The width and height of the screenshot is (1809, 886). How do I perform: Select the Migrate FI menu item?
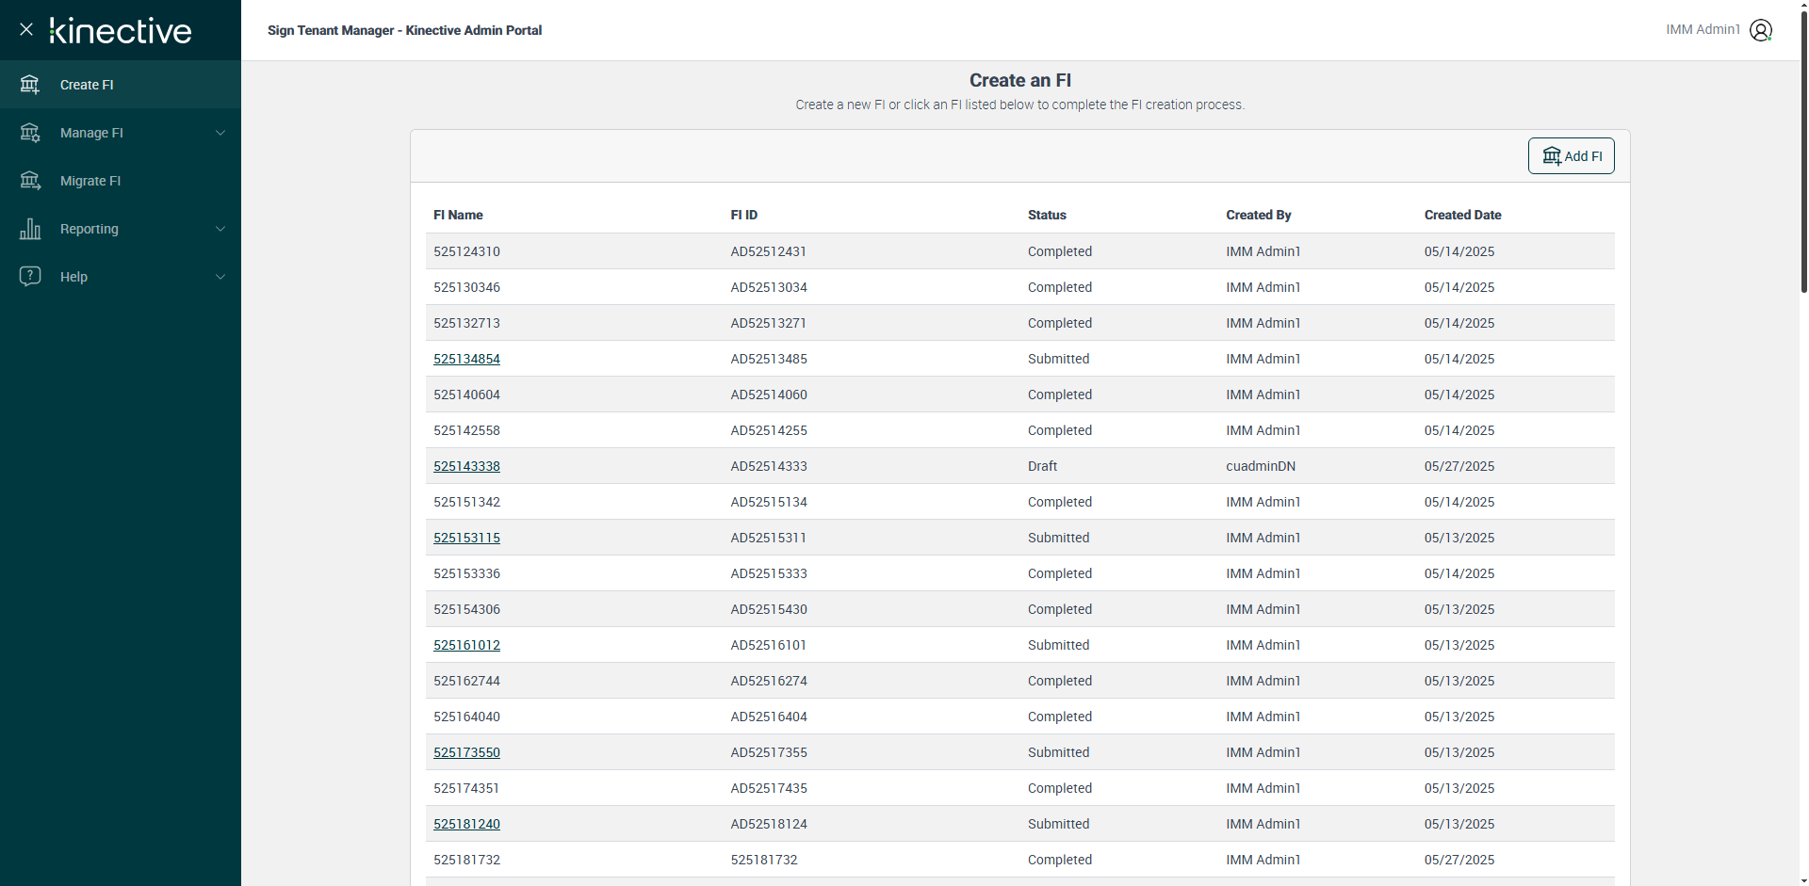click(90, 181)
